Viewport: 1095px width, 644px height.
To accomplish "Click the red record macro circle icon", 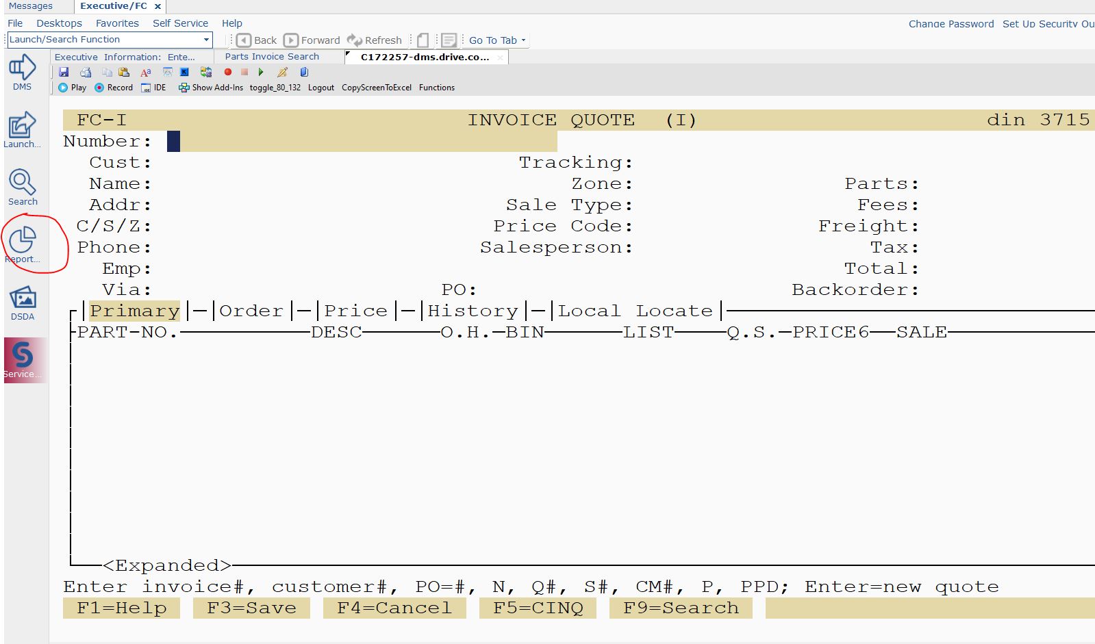I will [228, 72].
